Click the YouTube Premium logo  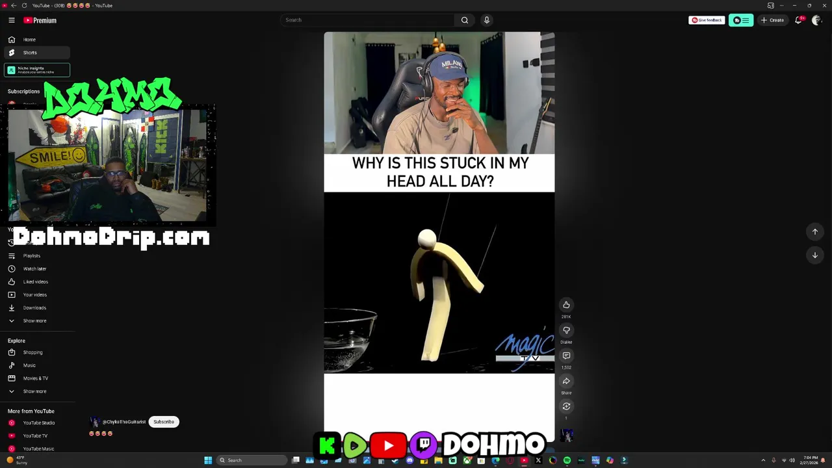[40, 20]
